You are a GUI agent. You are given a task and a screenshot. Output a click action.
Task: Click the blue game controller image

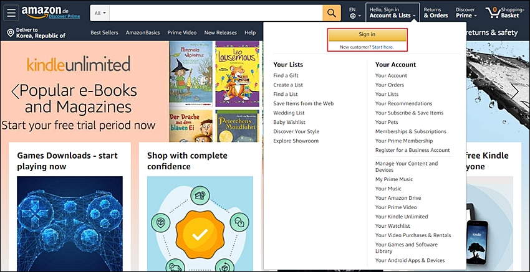click(x=70, y=223)
